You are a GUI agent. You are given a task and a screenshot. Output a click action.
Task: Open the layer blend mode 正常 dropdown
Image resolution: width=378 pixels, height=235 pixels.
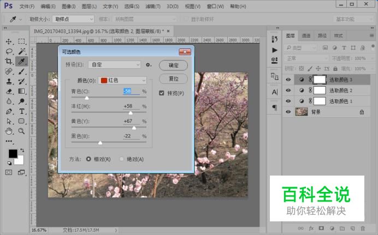click(x=306, y=58)
